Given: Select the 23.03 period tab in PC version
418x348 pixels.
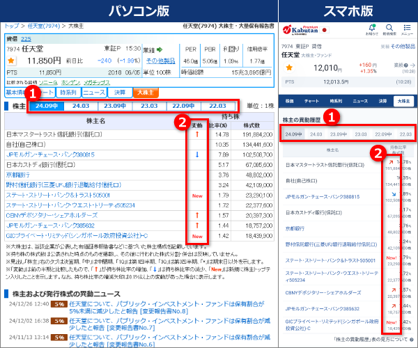Looking at the screenshot, I should click(x=149, y=106).
